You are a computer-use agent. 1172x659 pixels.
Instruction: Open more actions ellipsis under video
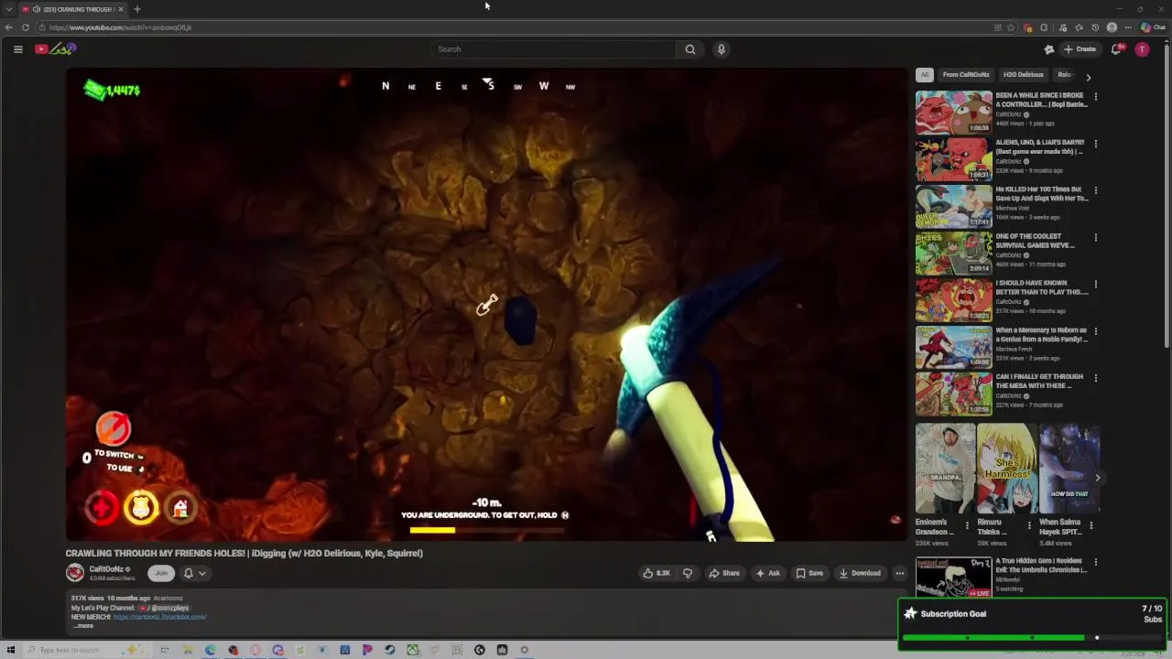[900, 573]
